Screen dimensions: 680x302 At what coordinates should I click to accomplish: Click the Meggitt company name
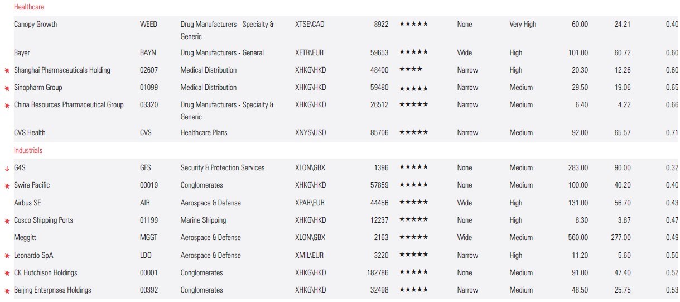(x=25, y=237)
